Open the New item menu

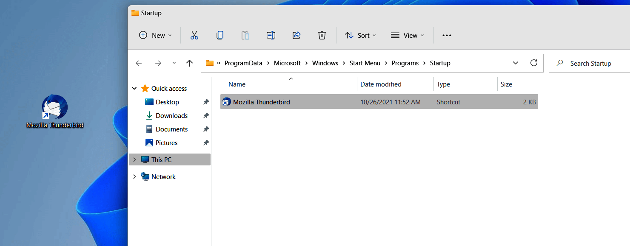point(155,35)
